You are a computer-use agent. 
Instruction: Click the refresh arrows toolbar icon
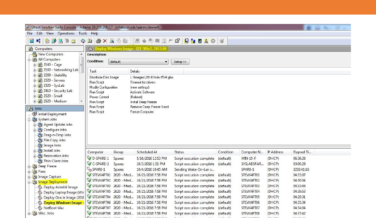pos(83,41)
